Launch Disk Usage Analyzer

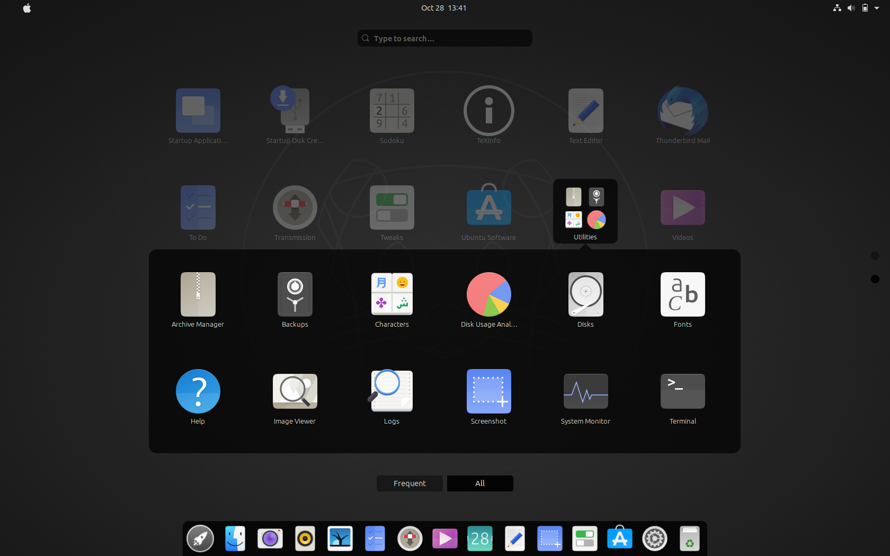coord(489,300)
